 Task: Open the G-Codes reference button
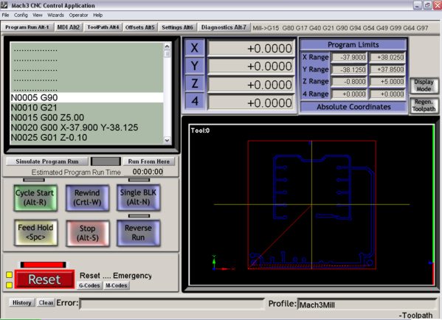pyautogui.click(x=89, y=285)
